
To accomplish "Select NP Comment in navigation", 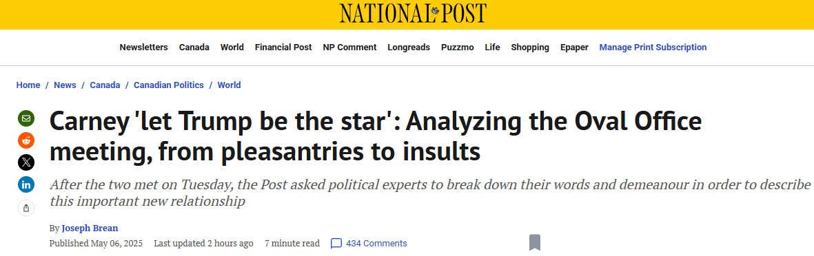I will pos(350,47).
